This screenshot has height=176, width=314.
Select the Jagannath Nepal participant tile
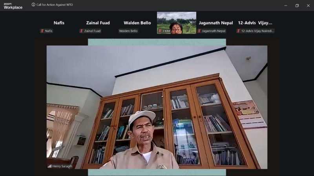pos(216,23)
